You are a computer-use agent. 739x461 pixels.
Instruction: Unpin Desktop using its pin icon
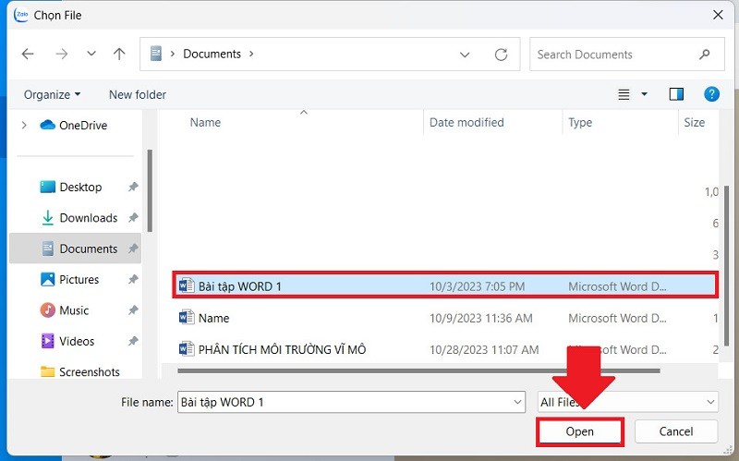[x=133, y=188]
